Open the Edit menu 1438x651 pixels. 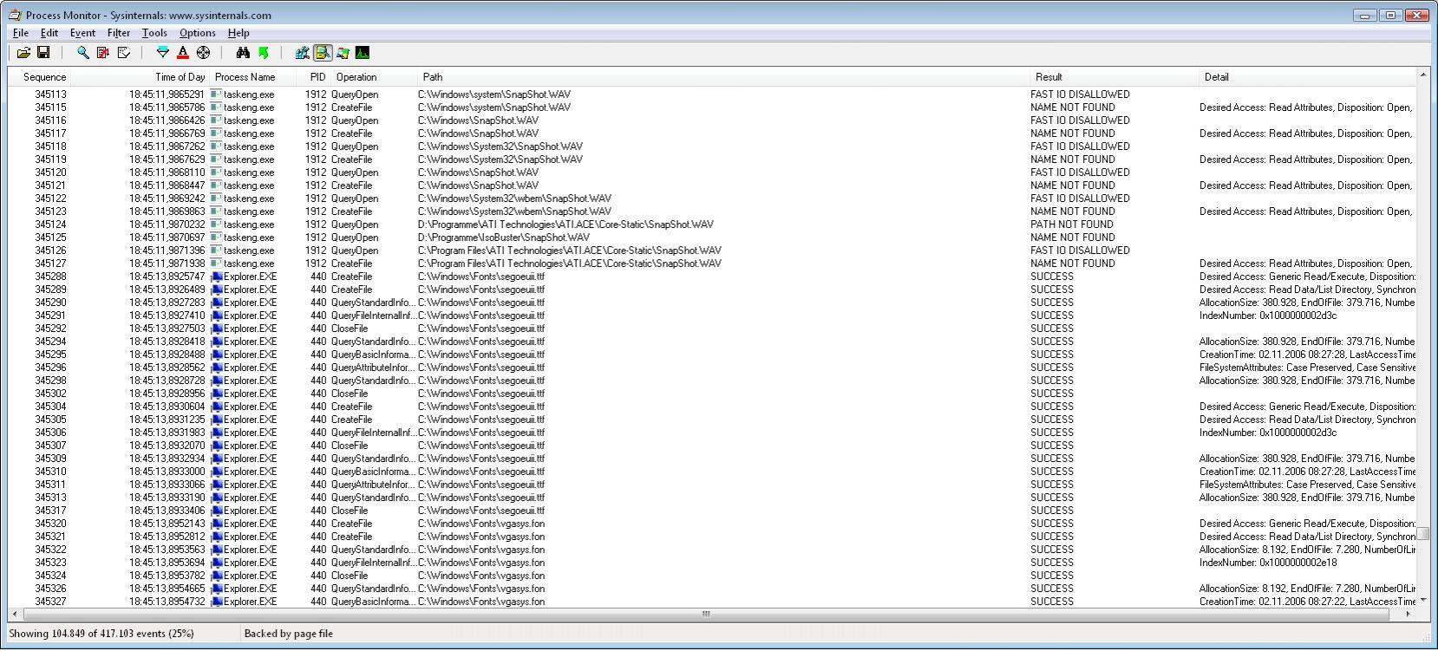(49, 33)
